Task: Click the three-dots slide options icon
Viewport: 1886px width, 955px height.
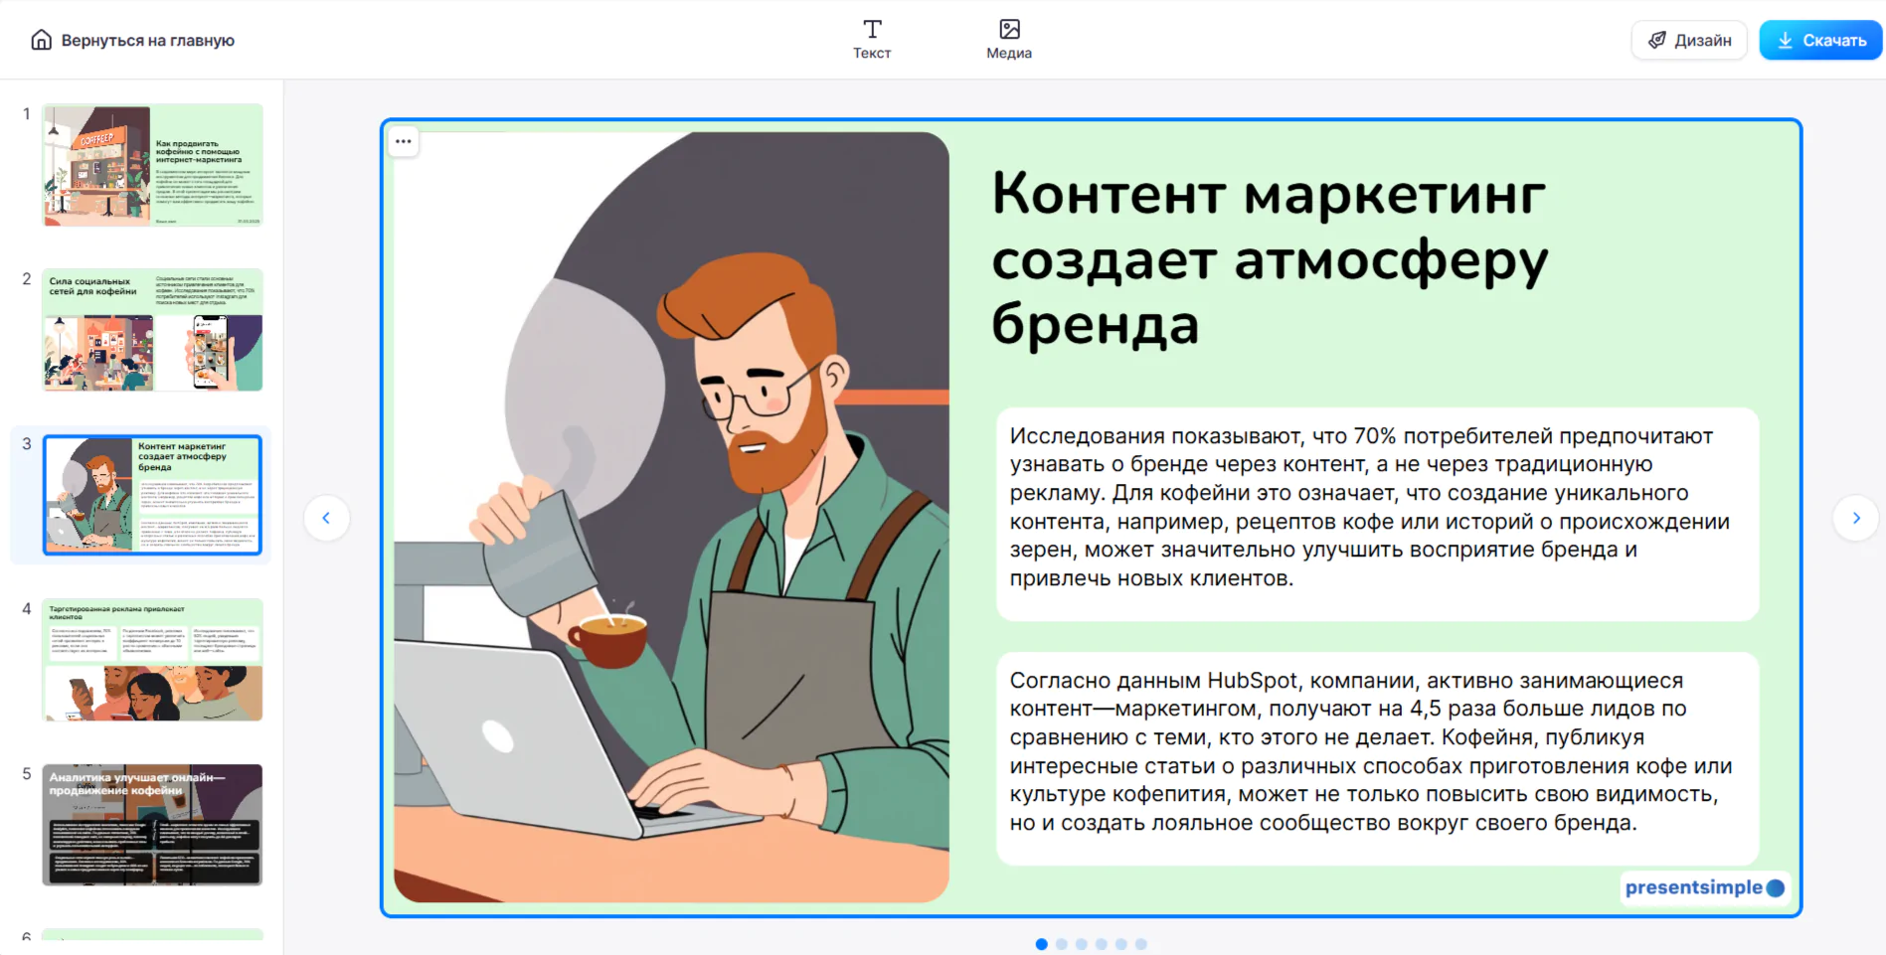Action: point(403,141)
